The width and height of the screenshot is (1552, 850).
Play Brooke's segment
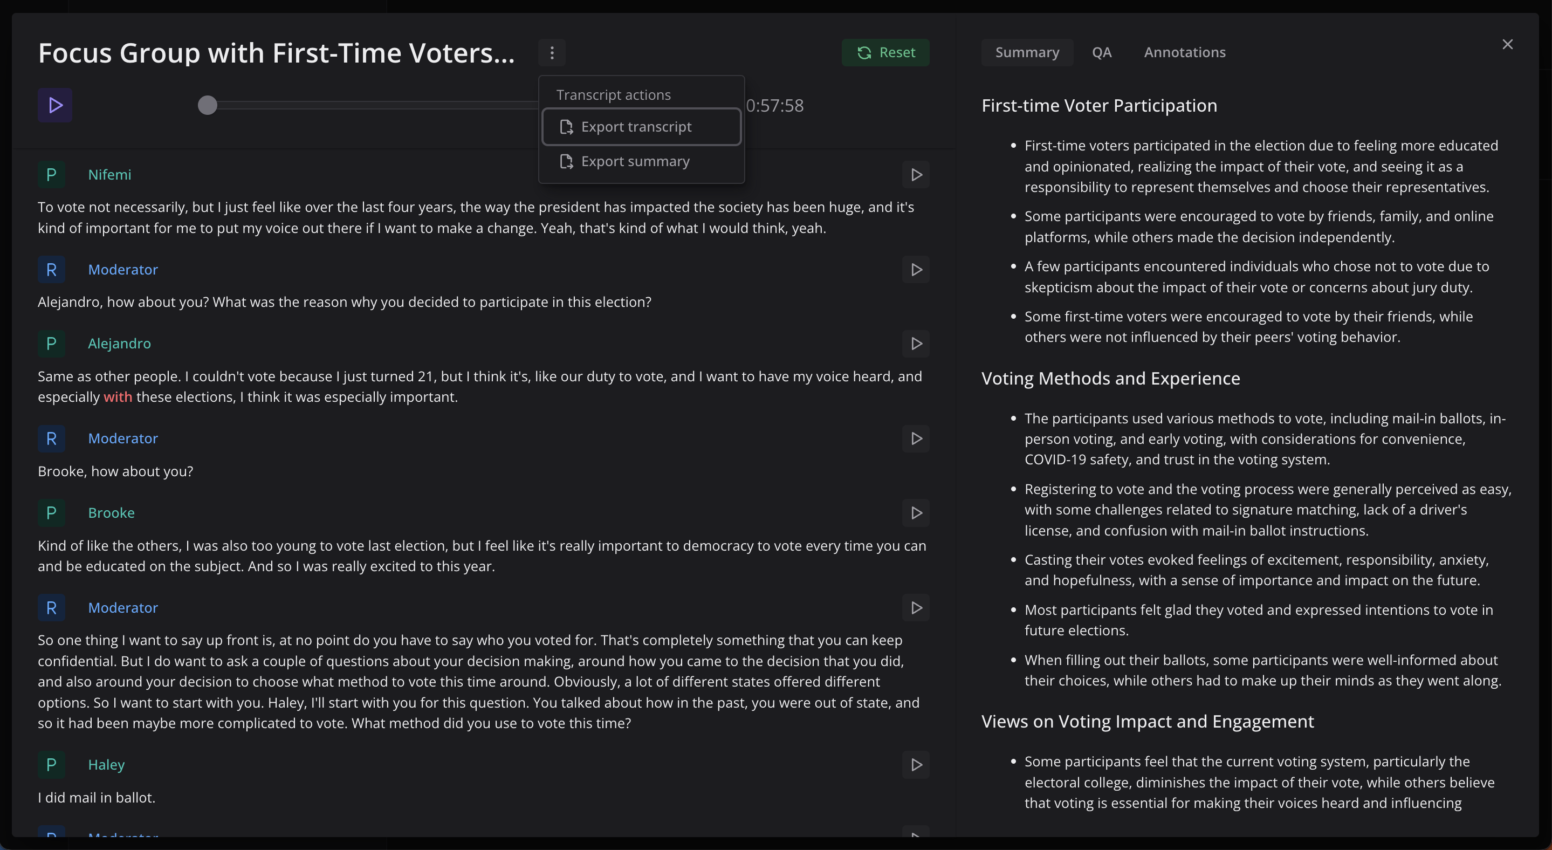pos(916,513)
